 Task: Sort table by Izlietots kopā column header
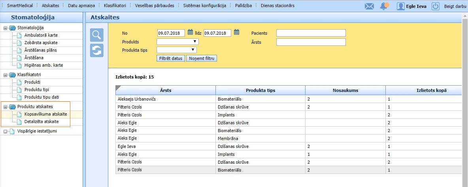point(423,90)
